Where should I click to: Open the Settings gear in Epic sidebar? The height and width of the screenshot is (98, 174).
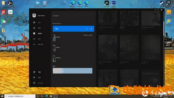(x=34, y=77)
